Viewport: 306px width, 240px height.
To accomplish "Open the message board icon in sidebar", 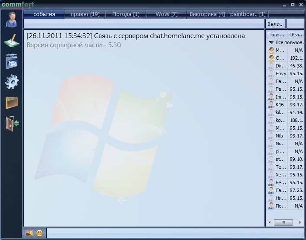I will (12, 61).
